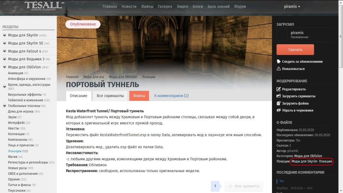Open Блоги in top navigation
343x193 pixels.
[198, 6]
